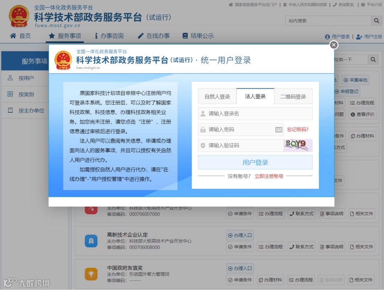Click the orange trophy 中国政府友谊奖 icon
384x290 pixels.
[x=91, y=274]
